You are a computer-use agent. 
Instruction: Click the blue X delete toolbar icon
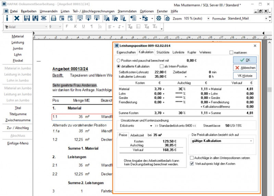click(x=16, y=18)
